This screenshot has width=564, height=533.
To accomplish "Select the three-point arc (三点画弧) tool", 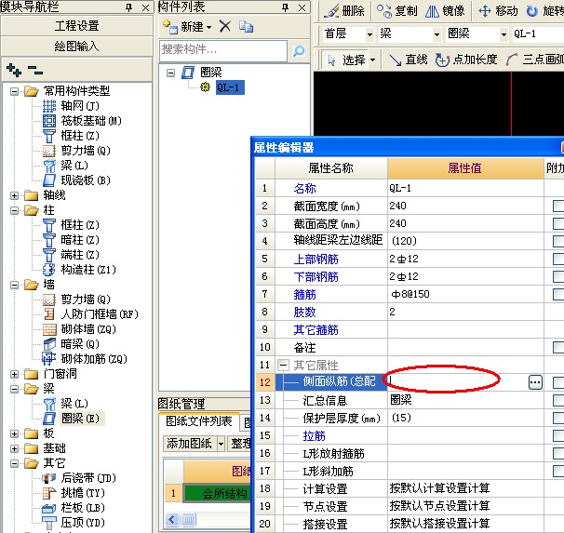I will pos(534,60).
